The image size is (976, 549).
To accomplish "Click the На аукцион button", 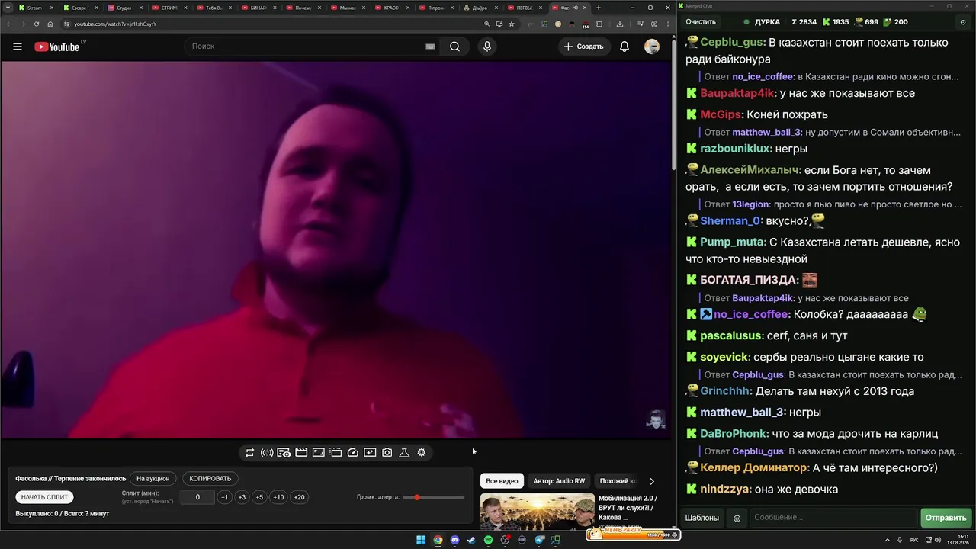I will coord(153,479).
